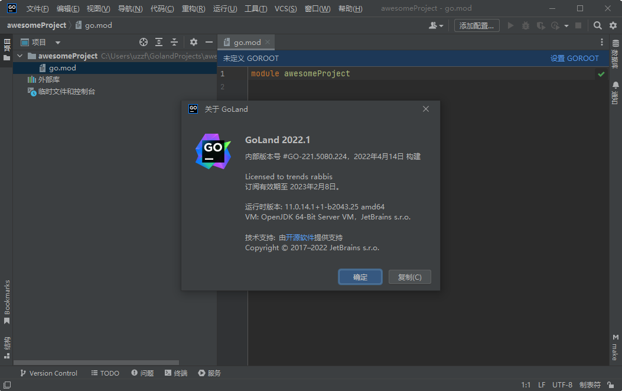This screenshot has height=391, width=622.
Task: Click the 复制(C) button in the About dialog
Action: (410, 277)
